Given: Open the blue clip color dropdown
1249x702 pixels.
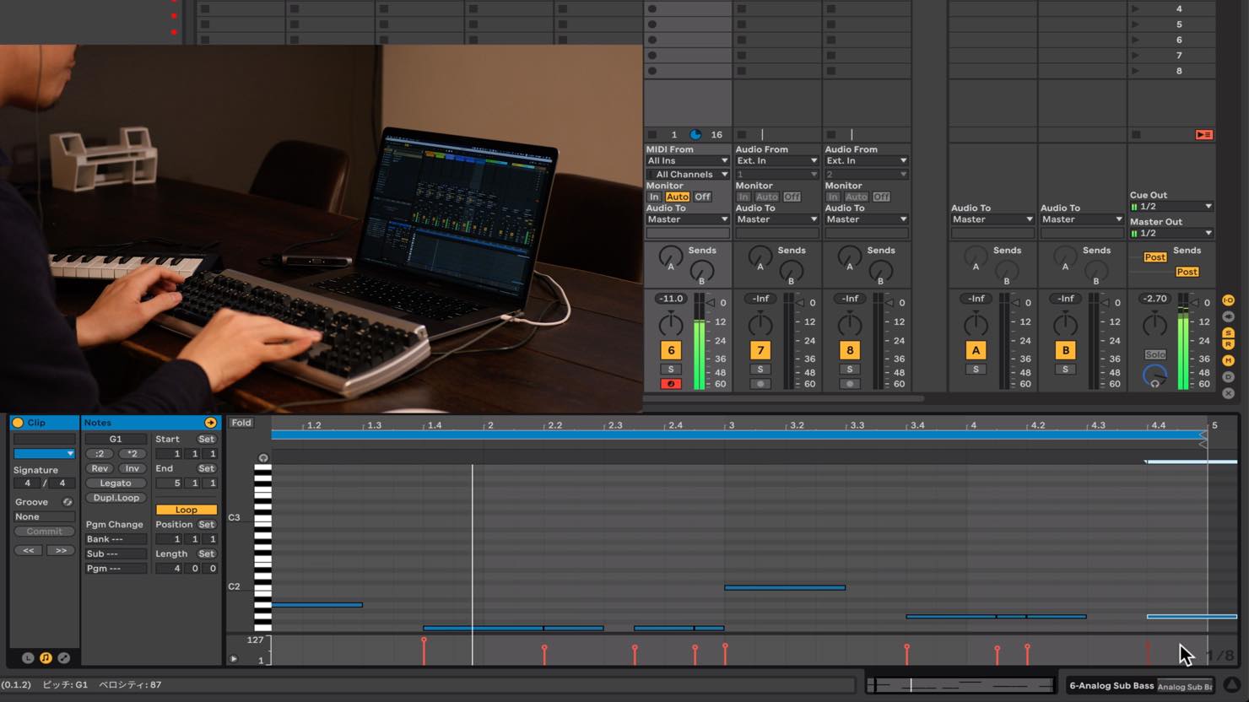Looking at the screenshot, I should [44, 454].
